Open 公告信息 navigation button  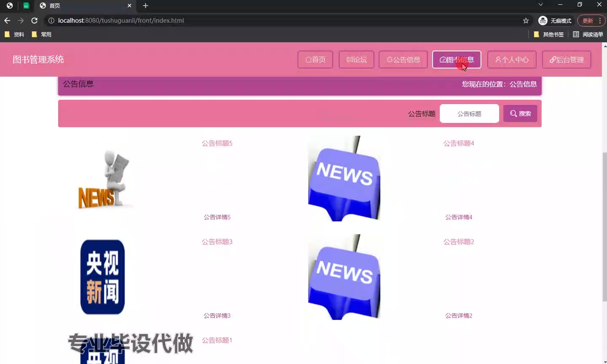[403, 60]
